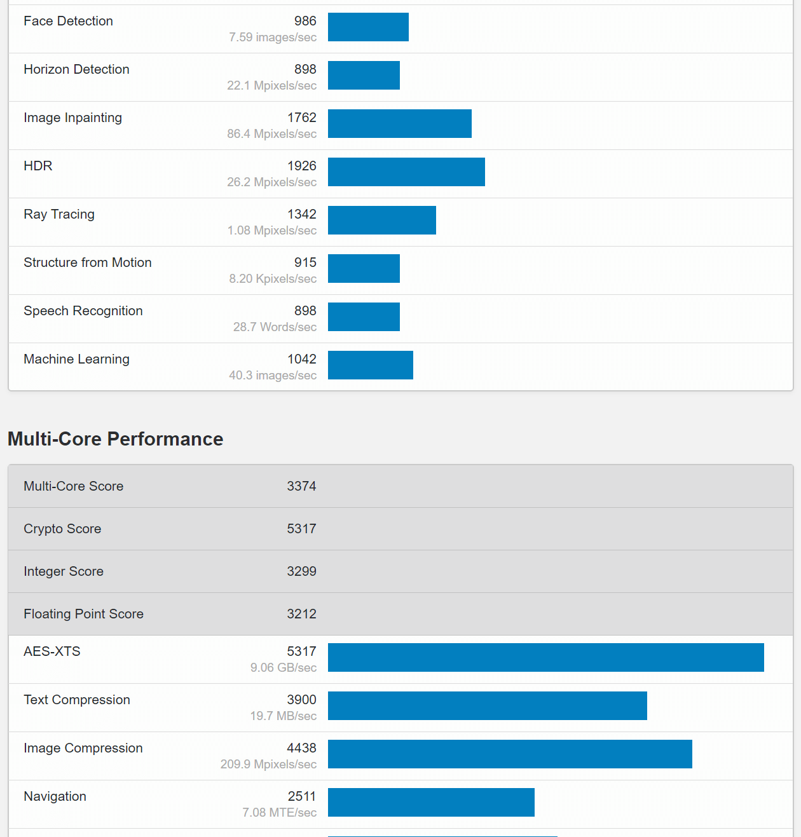Click the Speech Recognition score bar
The image size is (801, 837).
tap(364, 317)
